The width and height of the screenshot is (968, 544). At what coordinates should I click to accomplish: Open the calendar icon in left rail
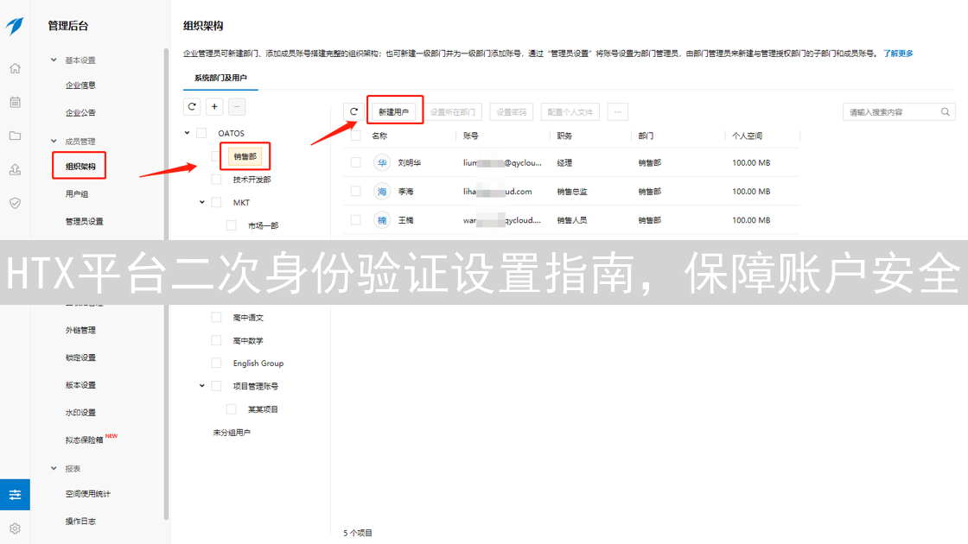[x=15, y=102]
